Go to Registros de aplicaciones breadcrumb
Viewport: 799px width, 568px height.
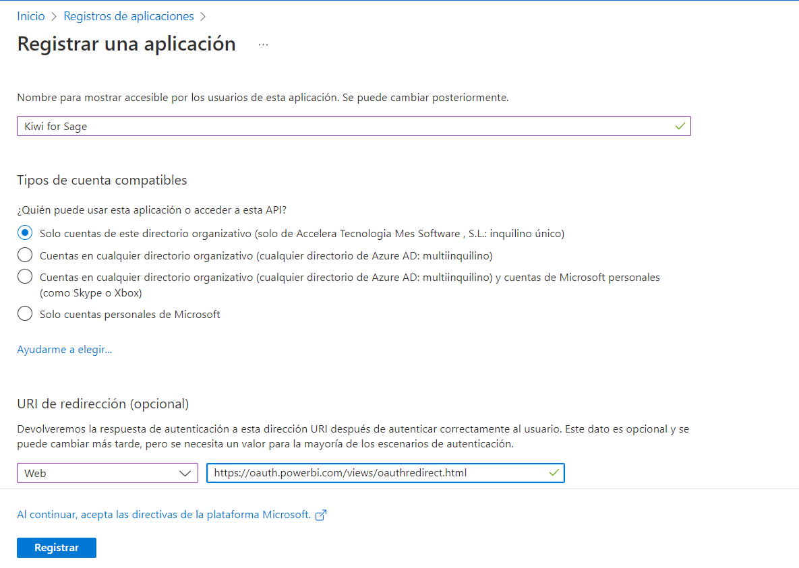pos(128,16)
